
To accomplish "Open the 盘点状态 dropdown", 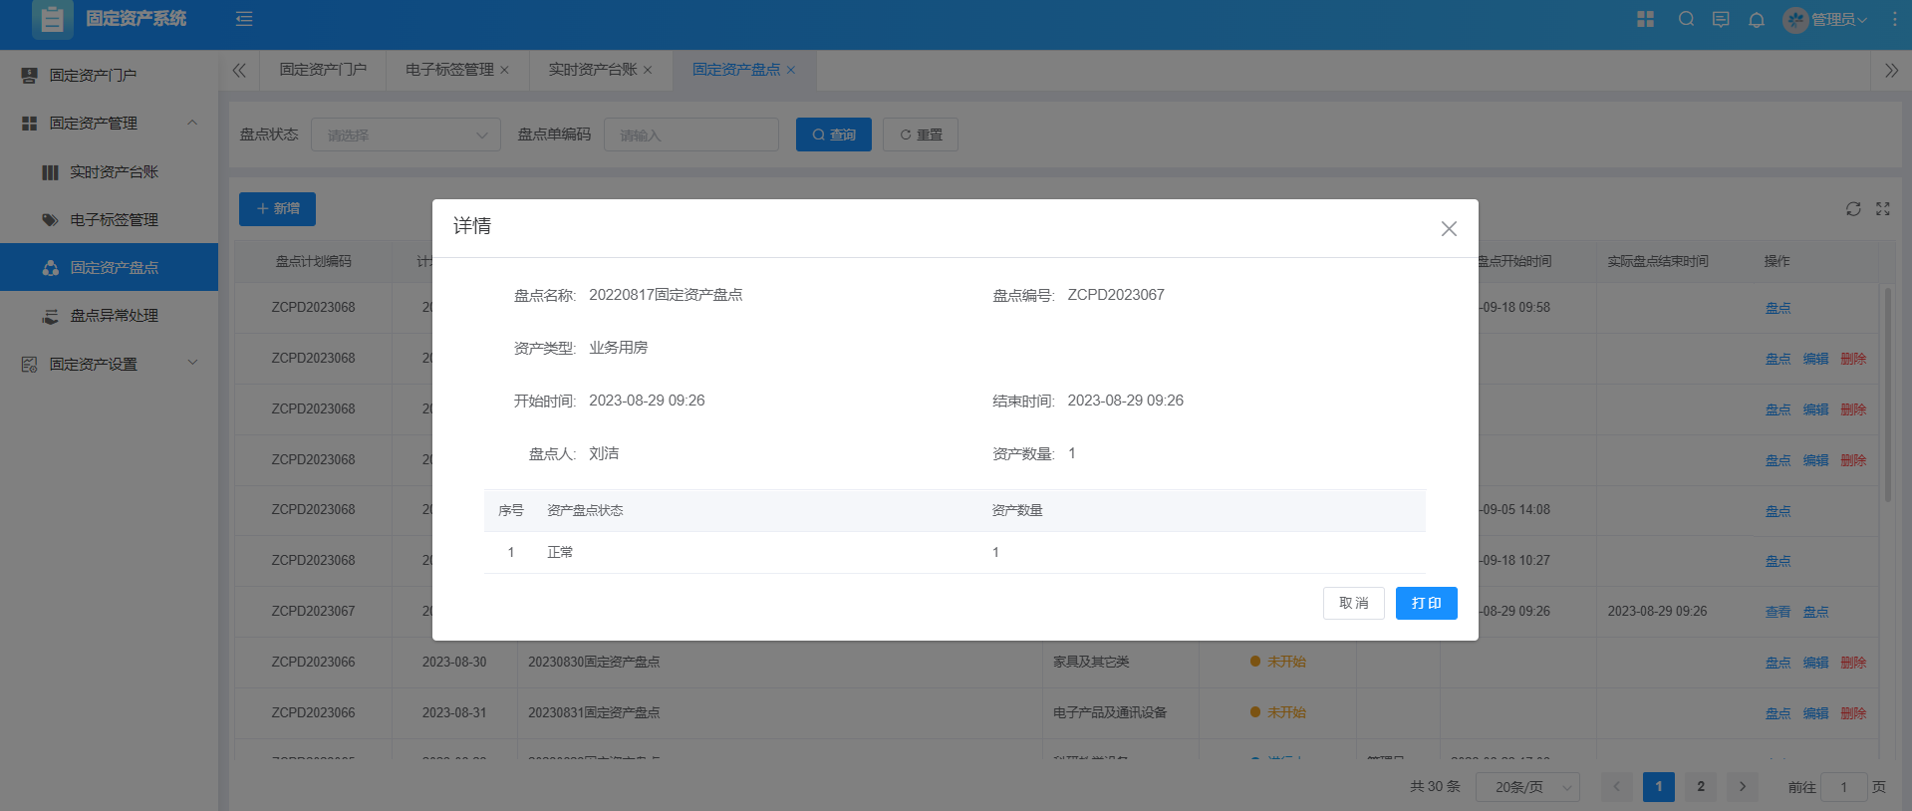I will (406, 135).
